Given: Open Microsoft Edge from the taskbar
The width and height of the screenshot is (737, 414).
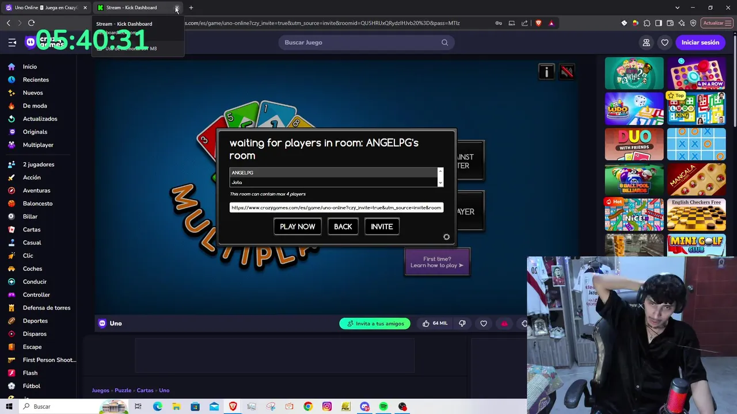Looking at the screenshot, I should pyautogui.click(x=157, y=407).
